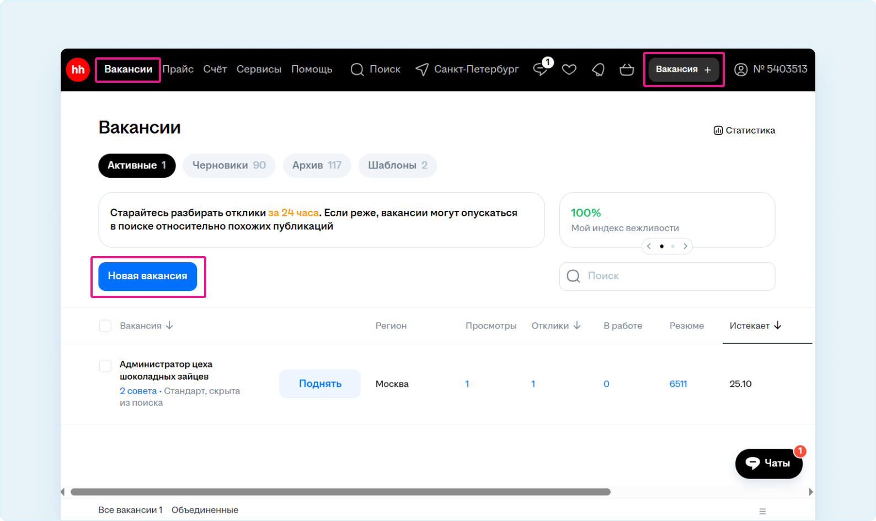
Task: Sort by the Вакансия column arrow
Action: tap(169, 326)
